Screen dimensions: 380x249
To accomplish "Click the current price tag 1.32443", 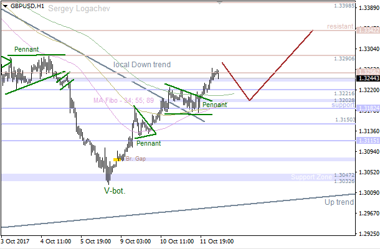I will pyautogui.click(x=366, y=78).
